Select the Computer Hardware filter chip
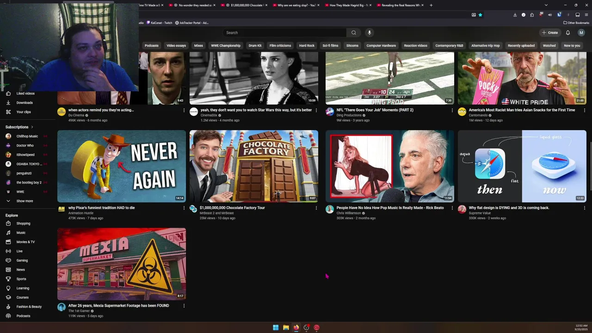This screenshot has height=333, width=592. [x=381, y=45]
